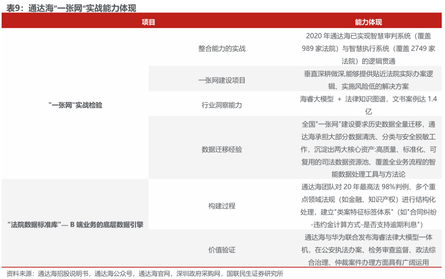
Task: Click the description starting with 2020 年通达海已实现
Action: pos(368,49)
